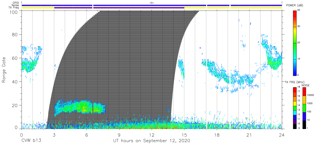Click the Range Gate tick label 80
Image resolution: width=317 pixels, height=146 pixels.
tap(15, 35)
